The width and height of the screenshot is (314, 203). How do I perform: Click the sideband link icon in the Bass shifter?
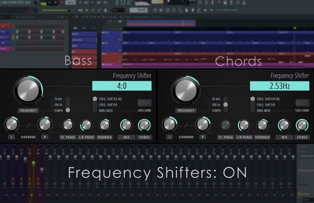point(28,126)
